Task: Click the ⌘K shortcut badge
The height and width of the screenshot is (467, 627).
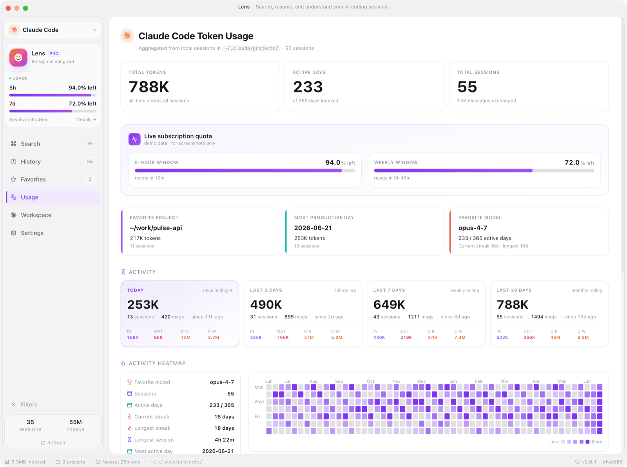Action: 90,144
